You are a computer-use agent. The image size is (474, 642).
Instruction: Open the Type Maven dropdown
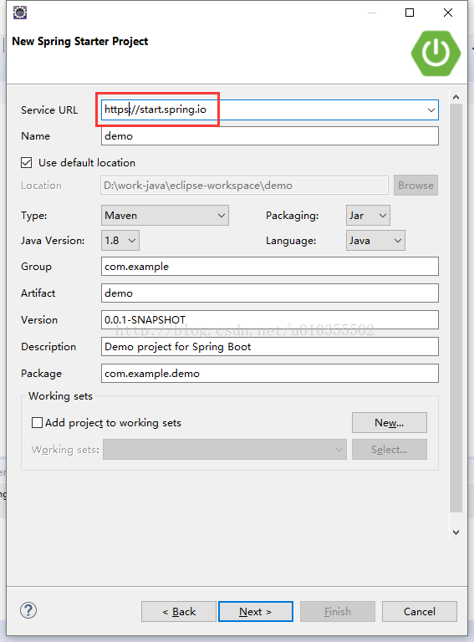pyautogui.click(x=165, y=216)
